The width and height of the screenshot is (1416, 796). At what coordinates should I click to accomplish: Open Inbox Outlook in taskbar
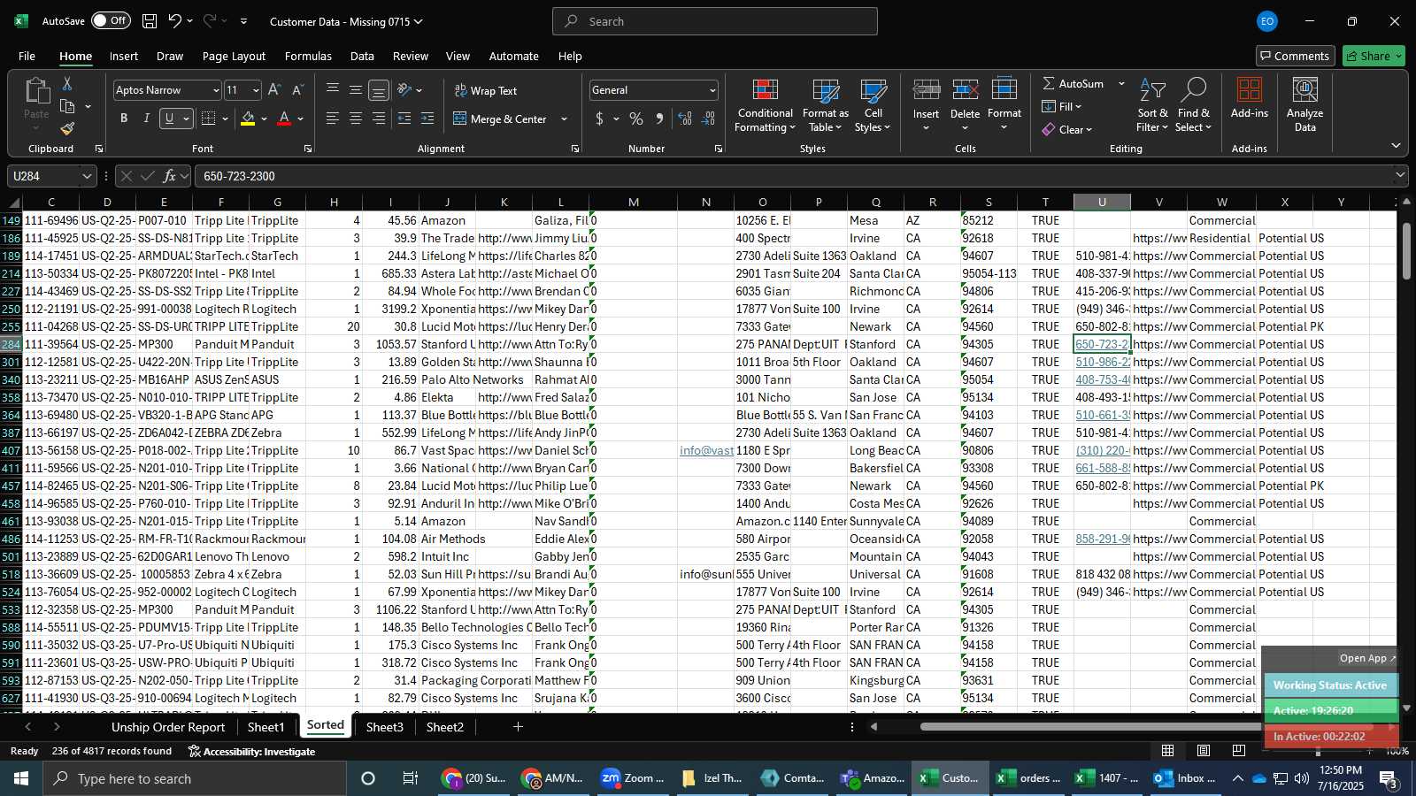coord(1183,778)
